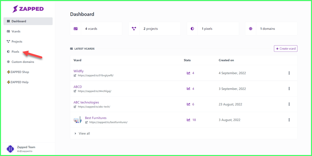Click the stats count 18

pos(194,120)
